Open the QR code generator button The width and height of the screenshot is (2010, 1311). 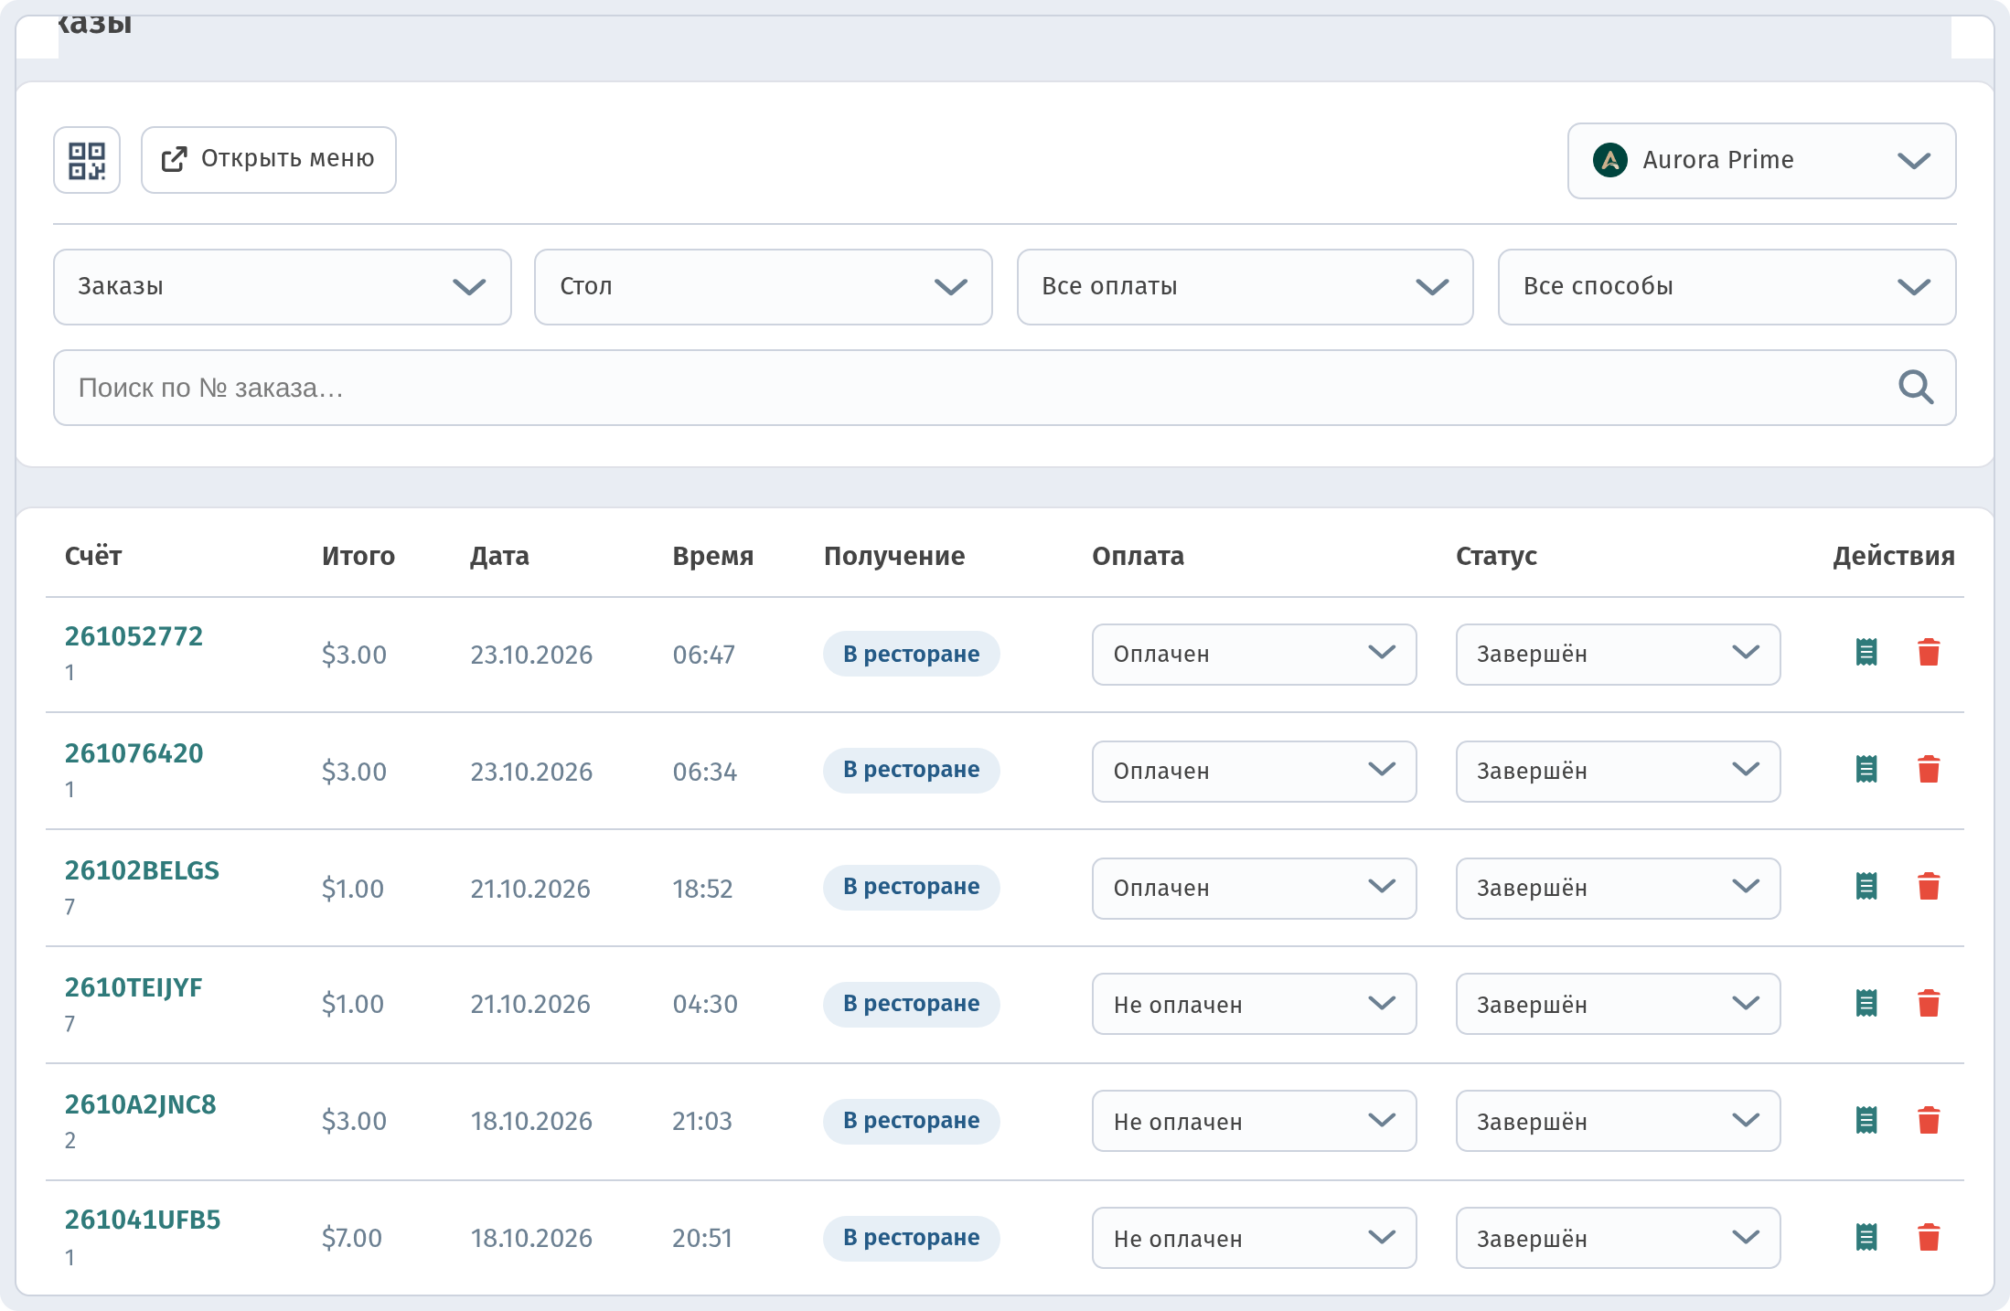pyautogui.click(x=87, y=160)
